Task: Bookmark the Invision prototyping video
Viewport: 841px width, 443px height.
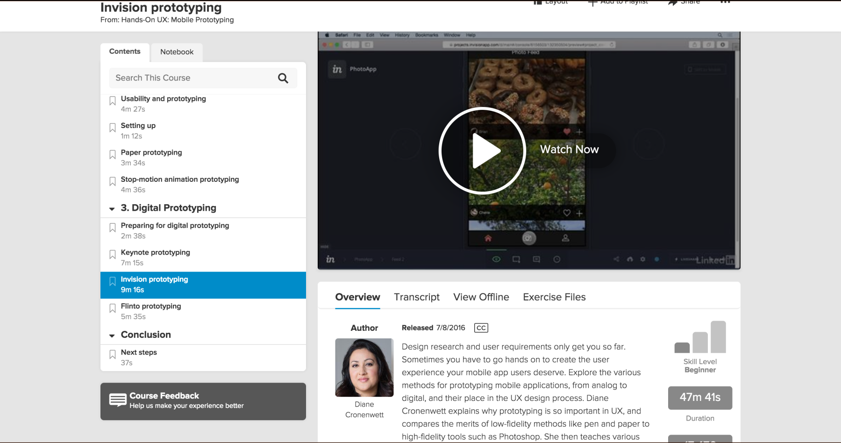Action: coord(113,281)
